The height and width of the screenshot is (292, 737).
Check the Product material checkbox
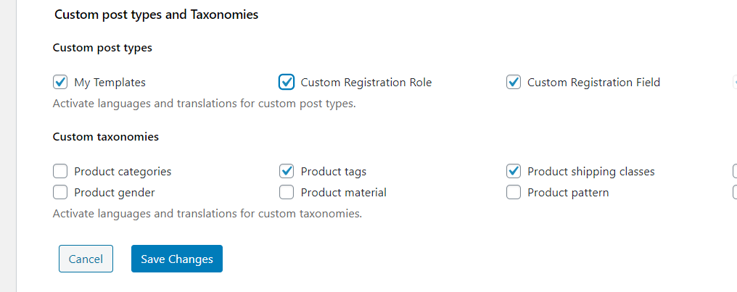287,193
